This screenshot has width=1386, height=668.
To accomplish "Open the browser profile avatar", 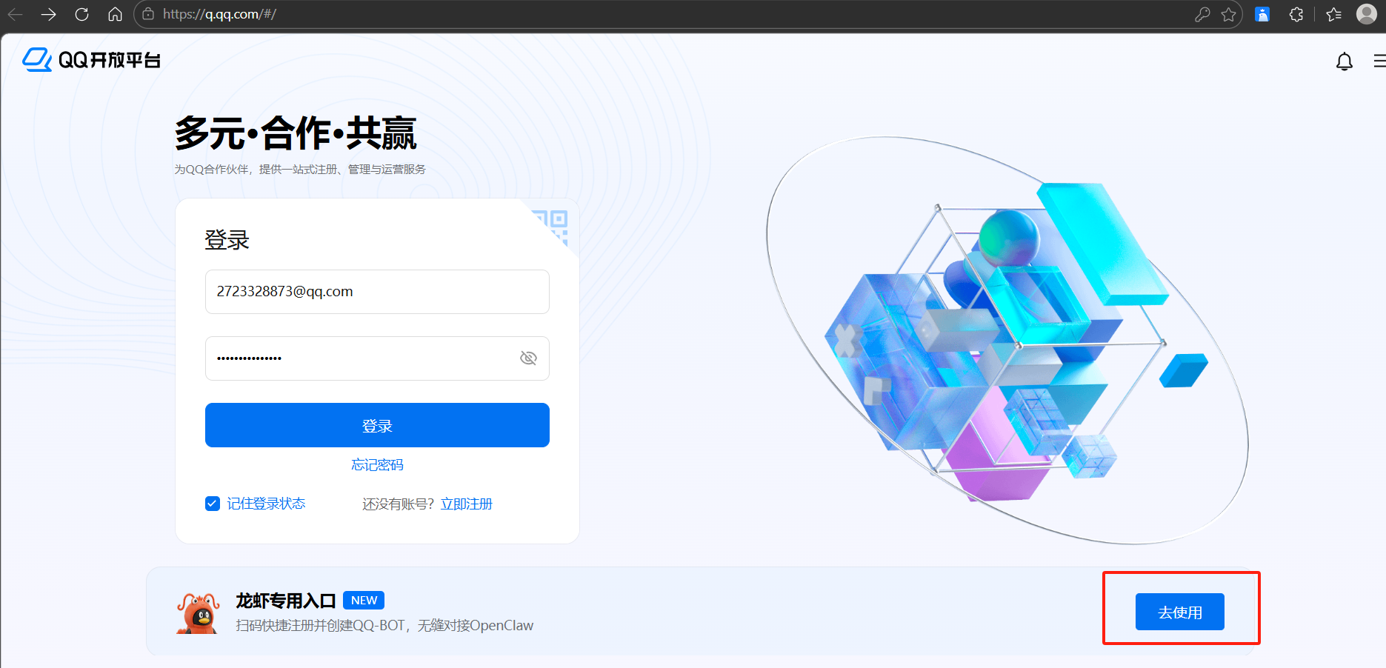I will [1367, 13].
